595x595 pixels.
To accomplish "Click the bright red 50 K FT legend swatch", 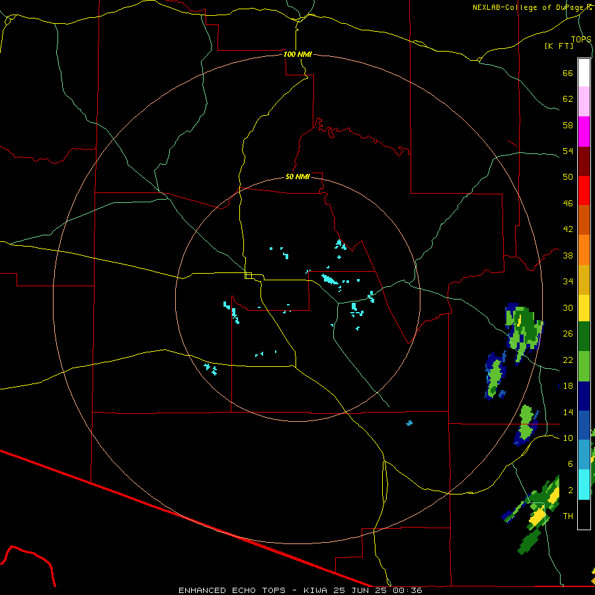I will point(584,190).
